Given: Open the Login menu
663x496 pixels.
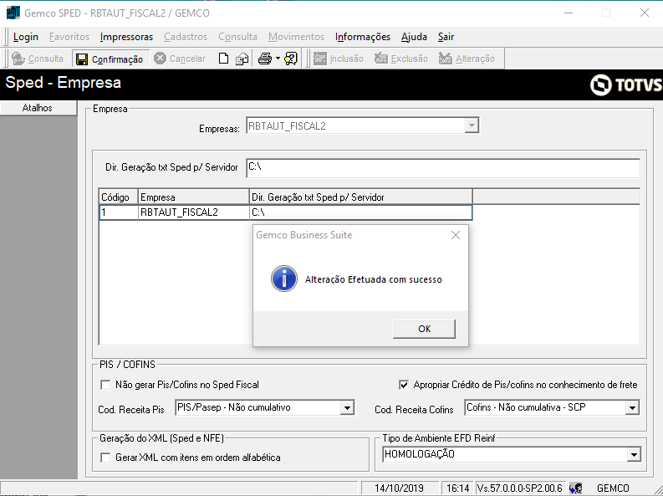Looking at the screenshot, I should 26,37.
